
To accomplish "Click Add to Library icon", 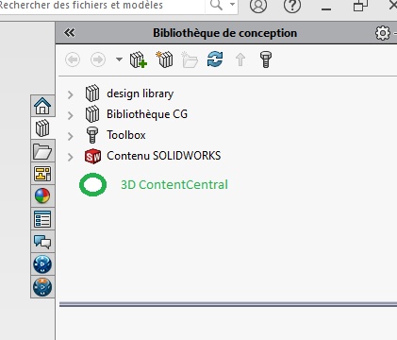I will [139, 59].
